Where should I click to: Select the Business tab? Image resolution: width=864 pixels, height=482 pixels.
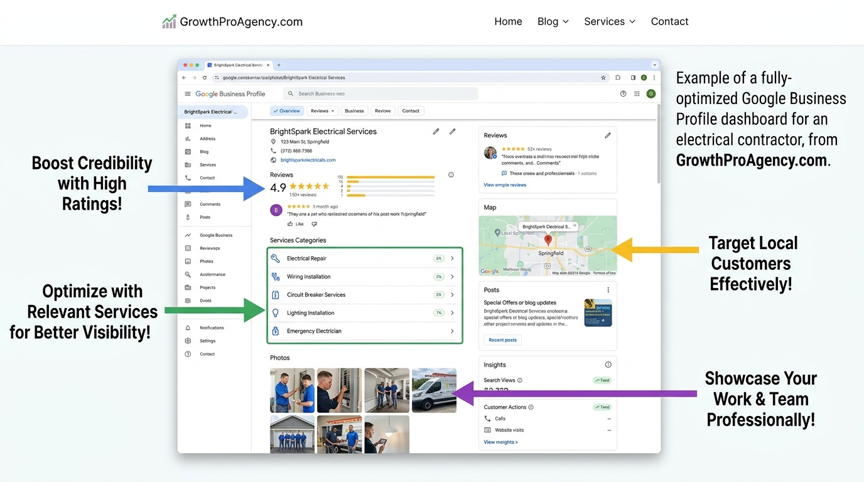[354, 111]
